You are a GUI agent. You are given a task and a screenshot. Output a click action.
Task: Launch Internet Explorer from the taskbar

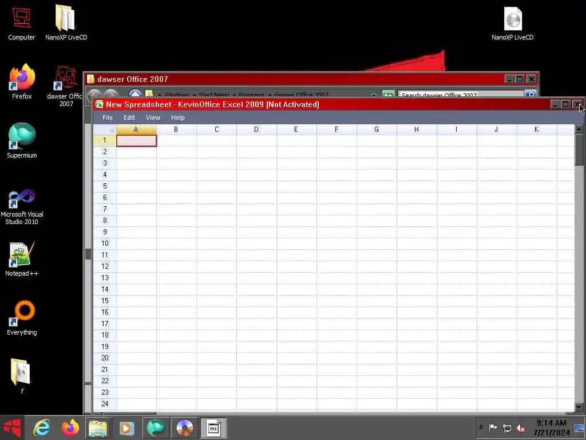(x=41, y=427)
